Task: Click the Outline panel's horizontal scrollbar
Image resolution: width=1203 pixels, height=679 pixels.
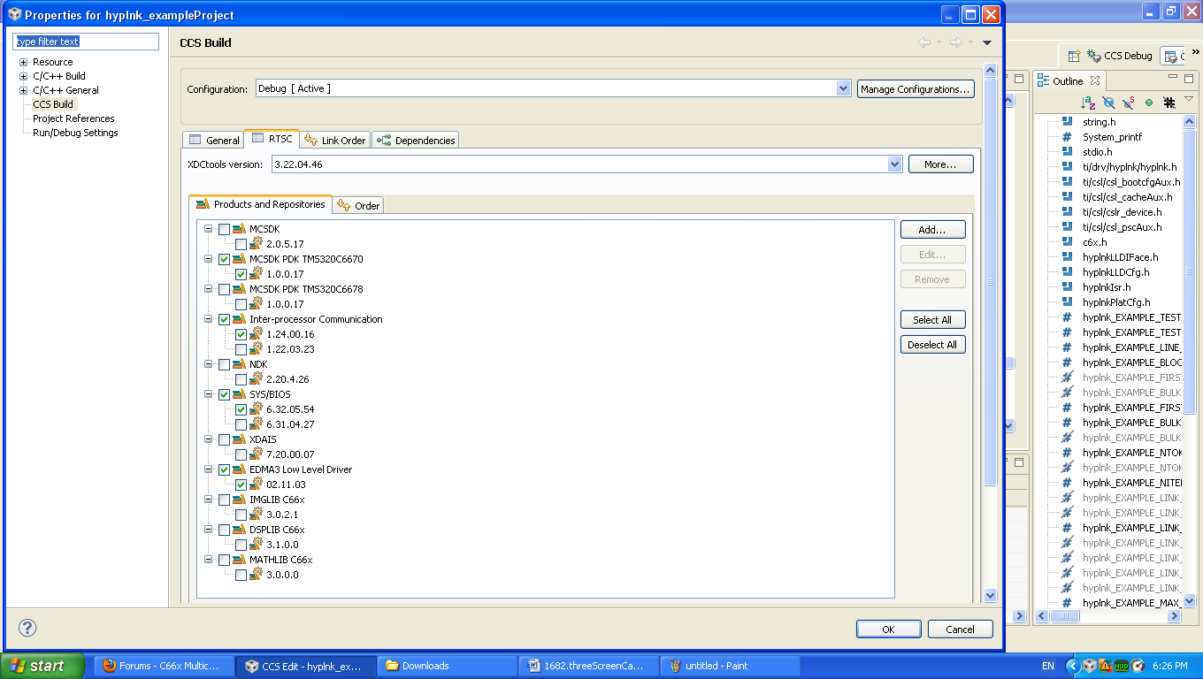Action: (x=1109, y=616)
